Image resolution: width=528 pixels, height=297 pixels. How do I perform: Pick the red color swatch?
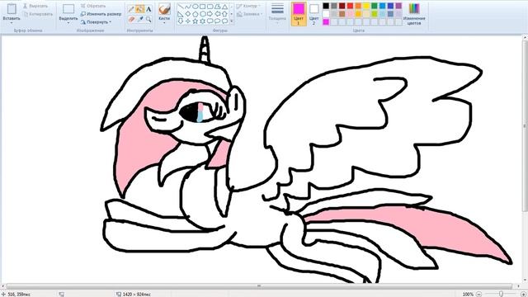pos(350,6)
